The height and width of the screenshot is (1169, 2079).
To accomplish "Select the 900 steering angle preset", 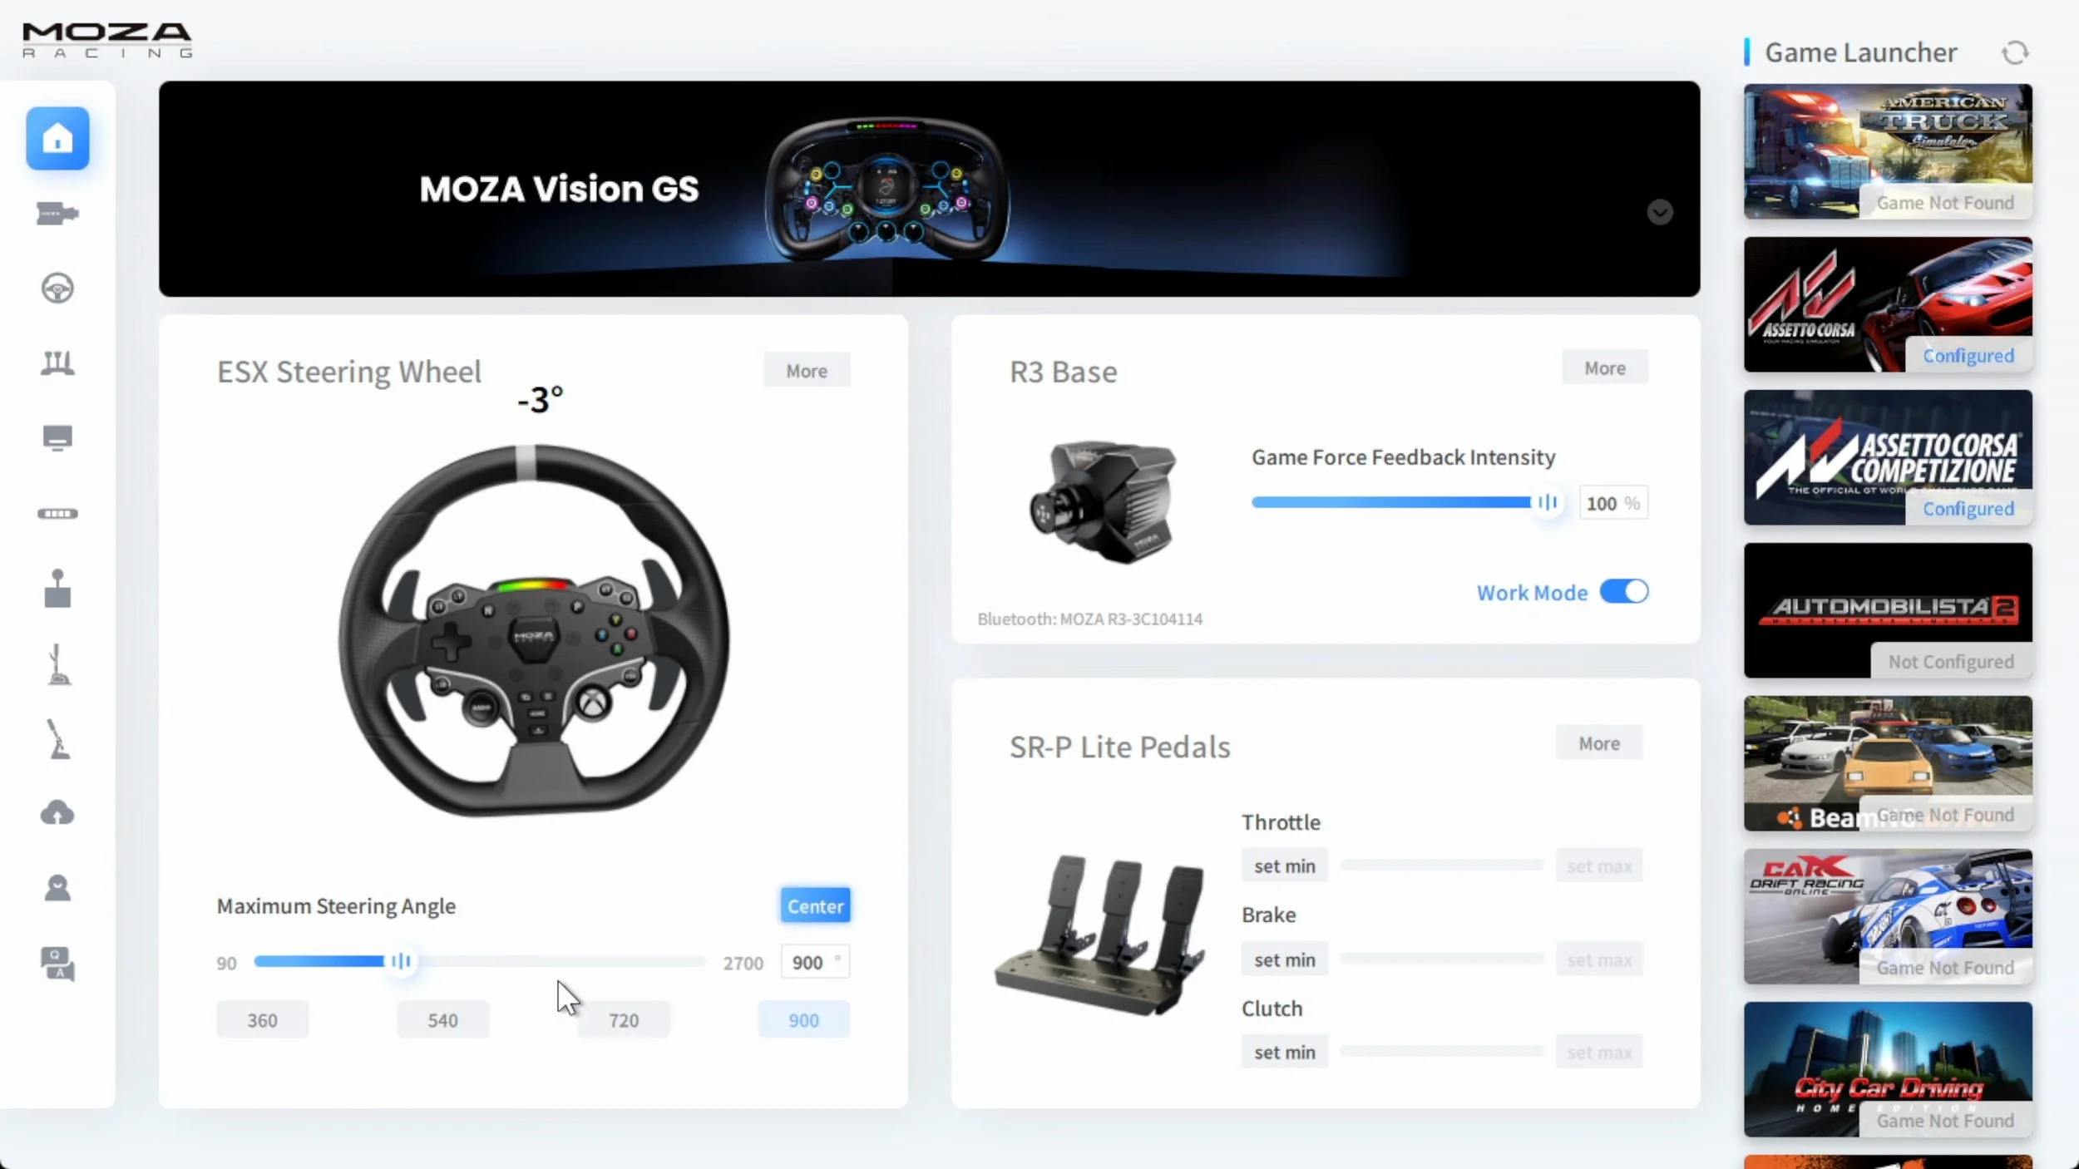I will pyautogui.click(x=803, y=1020).
